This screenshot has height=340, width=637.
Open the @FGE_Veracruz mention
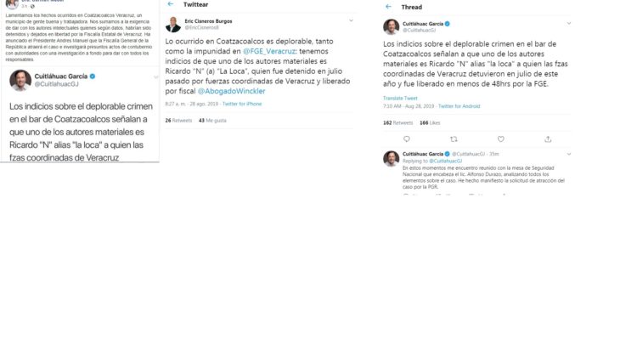(269, 51)
